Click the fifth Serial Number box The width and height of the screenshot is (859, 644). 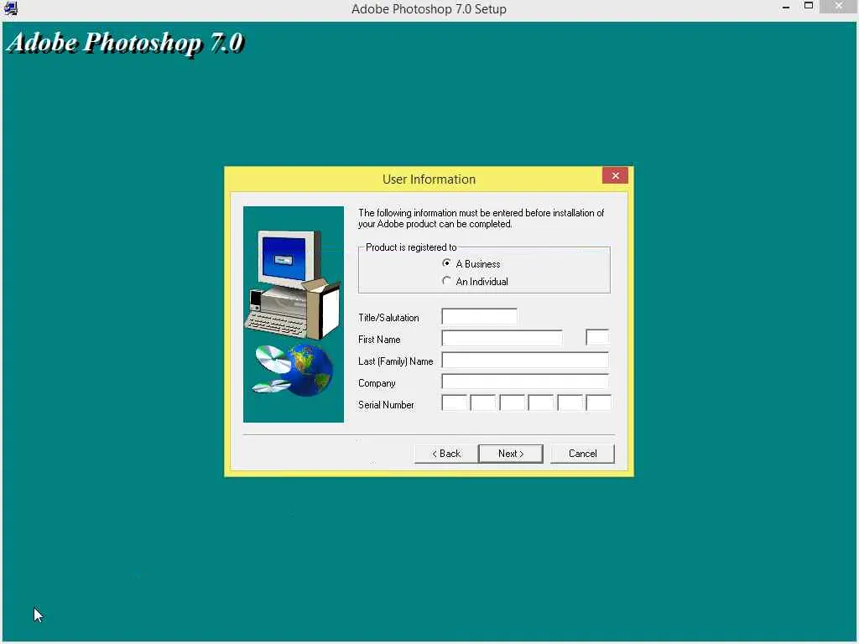point(570,402)
